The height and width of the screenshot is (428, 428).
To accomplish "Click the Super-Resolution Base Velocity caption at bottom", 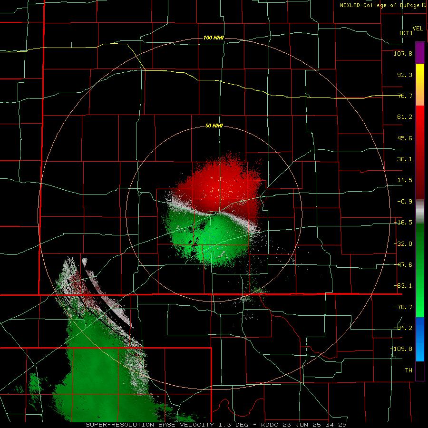I will point(216,425).
